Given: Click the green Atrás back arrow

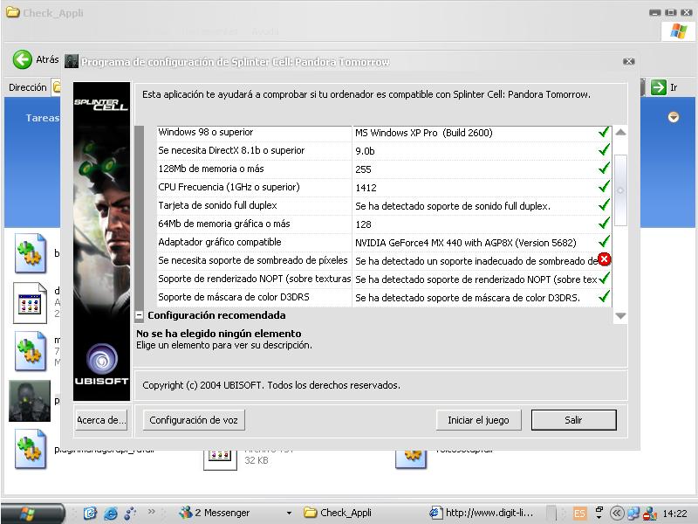Looking at the screenshot, I should [23, 59].
